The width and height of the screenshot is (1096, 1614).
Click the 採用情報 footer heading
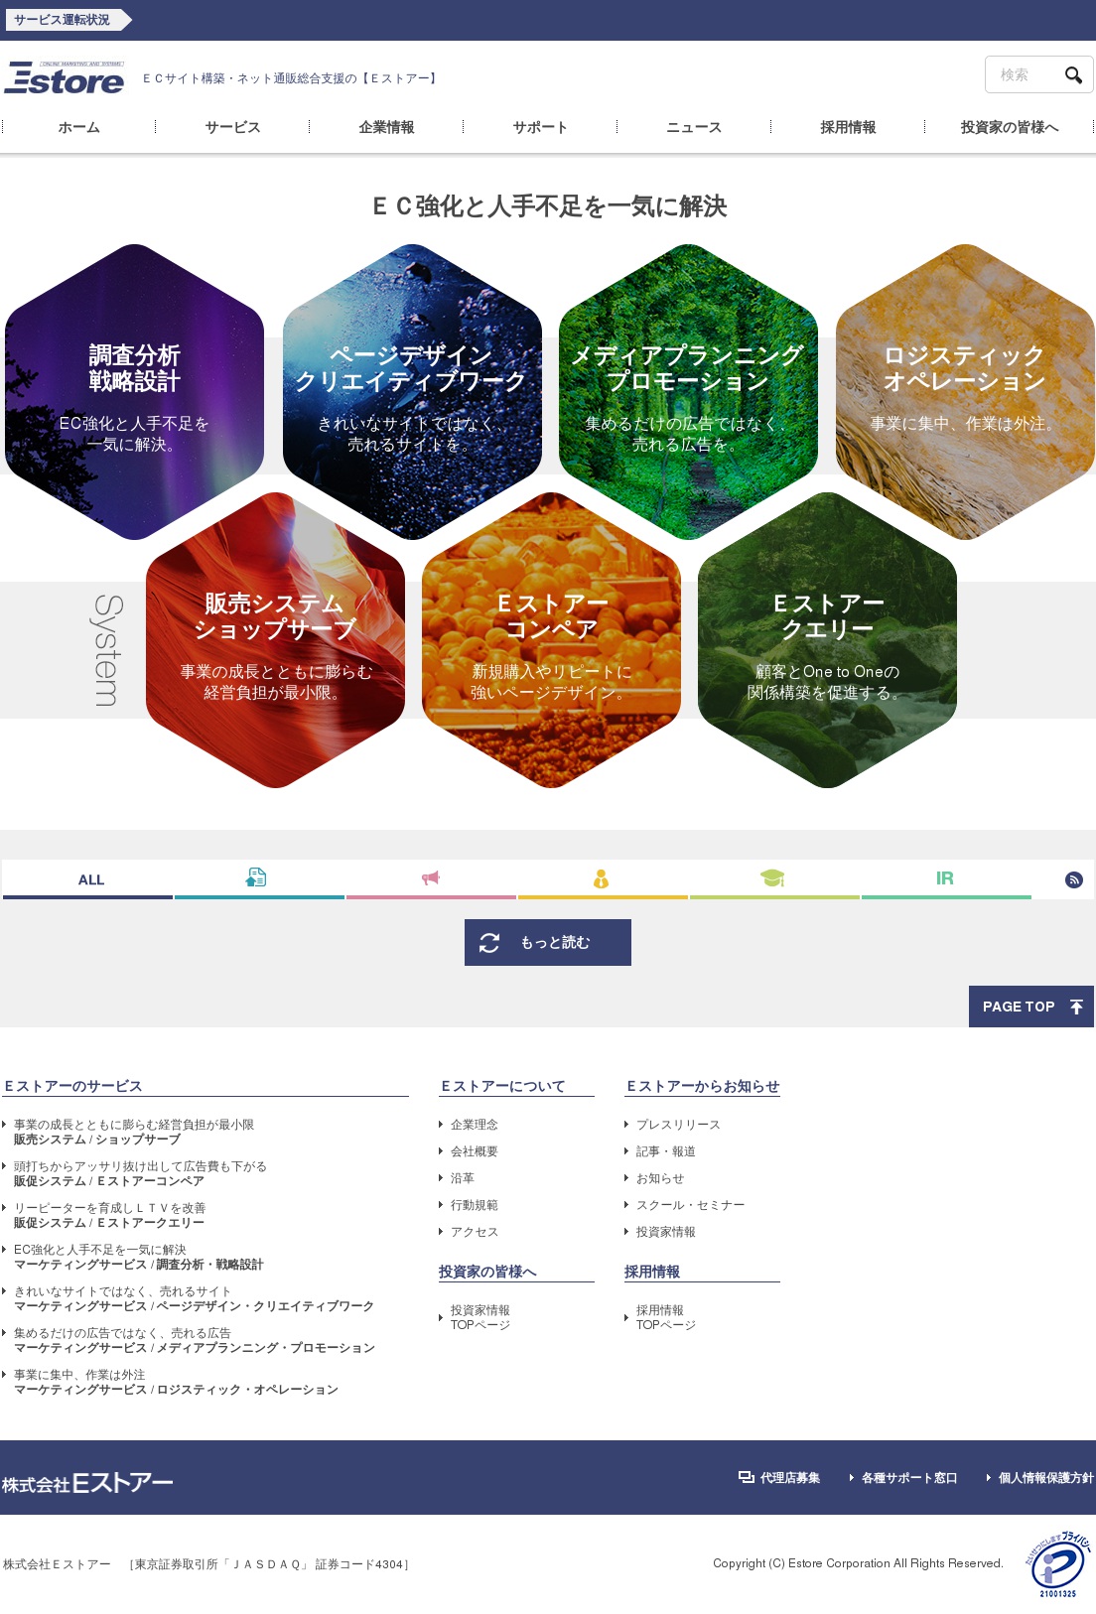pyautogui.click(x=652, y=1272)
